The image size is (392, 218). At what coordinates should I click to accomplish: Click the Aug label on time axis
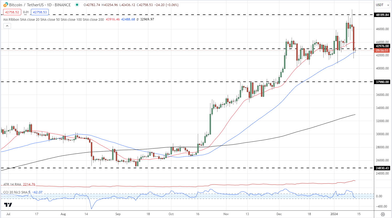tap(63, 214)
